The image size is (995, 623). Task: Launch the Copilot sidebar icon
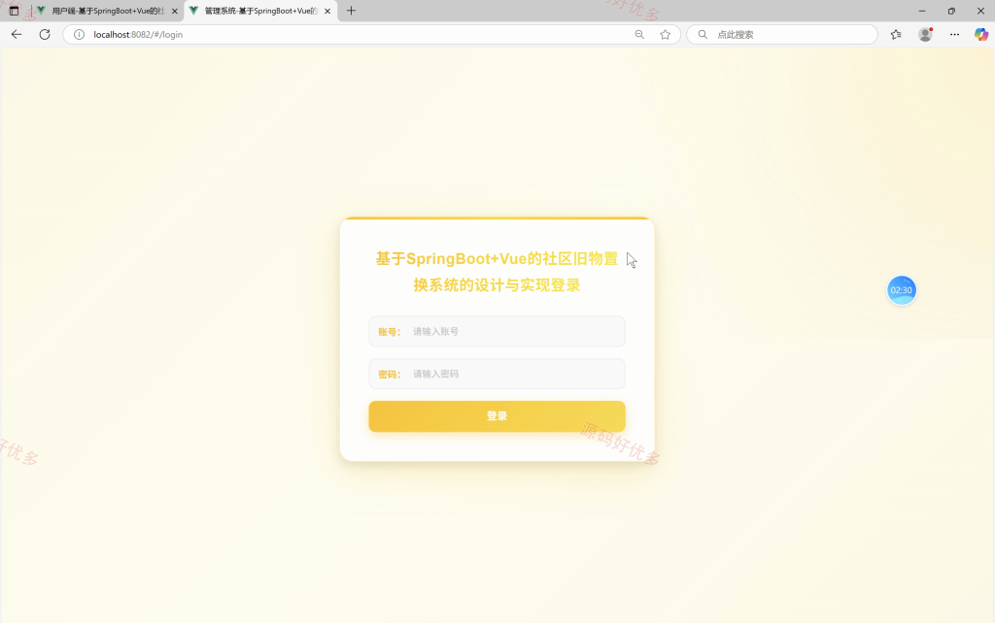pos(981,34)
